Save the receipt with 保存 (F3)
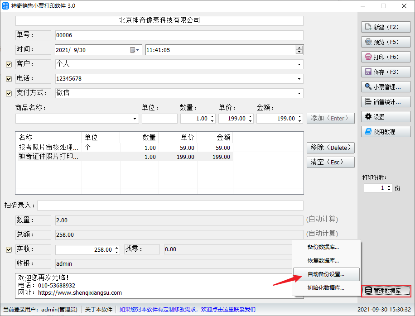The height and width of the screenshot is (316, 415). (386, 72)
